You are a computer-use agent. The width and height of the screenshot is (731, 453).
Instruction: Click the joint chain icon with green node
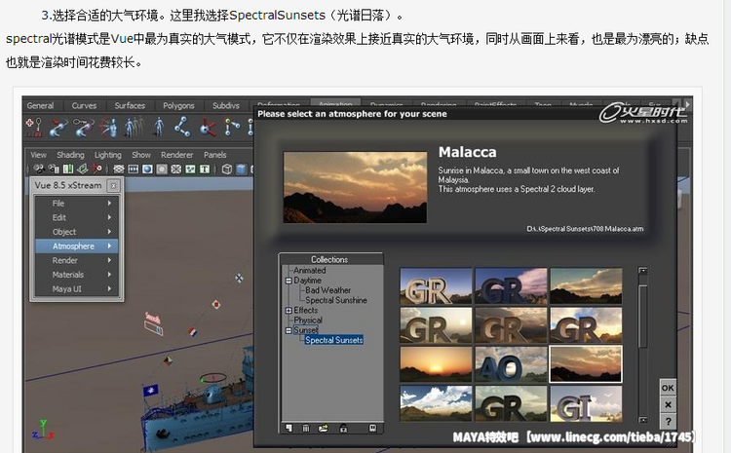coord(232,127)
